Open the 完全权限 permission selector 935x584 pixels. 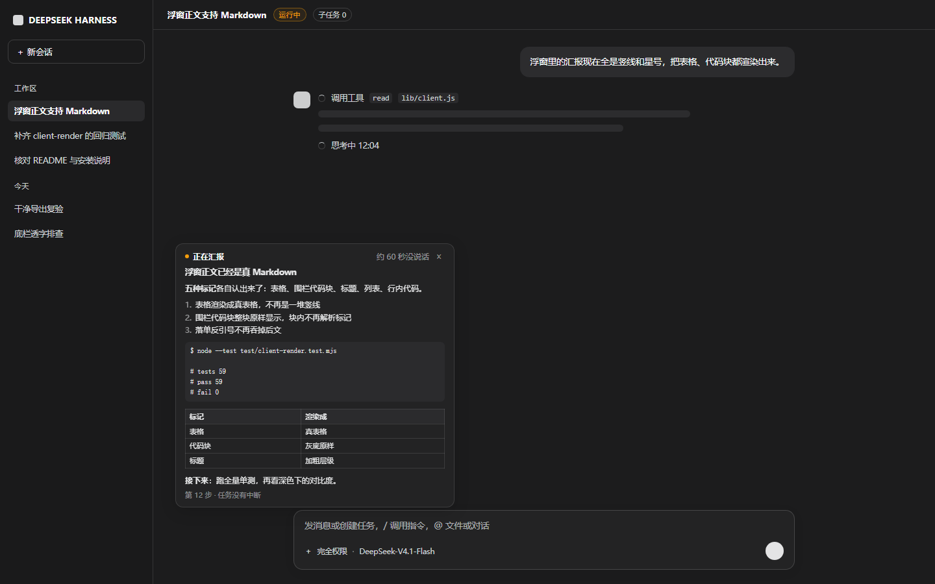[x=332, y=552]
